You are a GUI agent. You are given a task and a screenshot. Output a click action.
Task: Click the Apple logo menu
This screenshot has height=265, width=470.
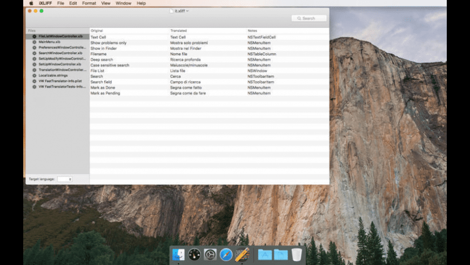pyautogui.click(x=31, y=3)
